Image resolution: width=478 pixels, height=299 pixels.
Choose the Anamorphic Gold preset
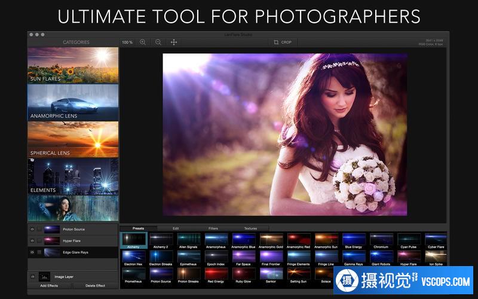[x=271, y=240]
